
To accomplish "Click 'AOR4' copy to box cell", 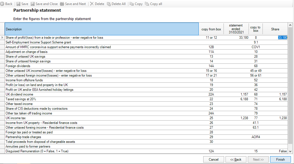I will pos(256,137).
